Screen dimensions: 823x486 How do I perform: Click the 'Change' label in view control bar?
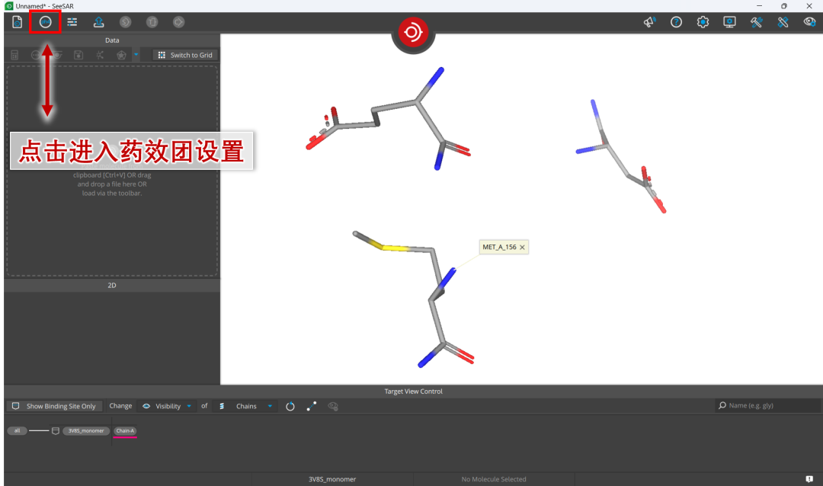[120, 406]
